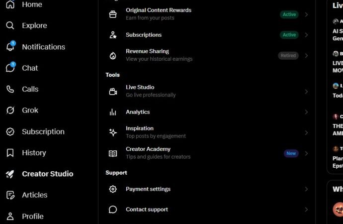Open Creator Academy tips and guides
The width and height of the screenshot is (343, 224).
(x=207, y=153)
